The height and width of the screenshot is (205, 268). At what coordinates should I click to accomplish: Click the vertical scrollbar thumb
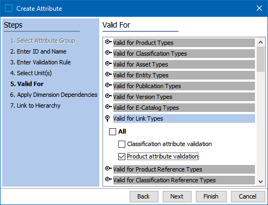tap(260, 59)
